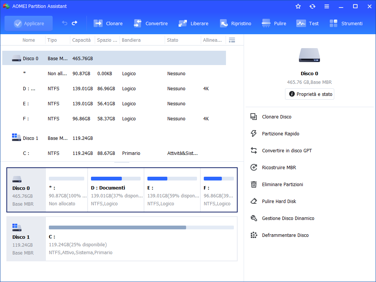376x282 pixels.
Task: Click D: Documenti block in disk map
Action: point(116,190)
